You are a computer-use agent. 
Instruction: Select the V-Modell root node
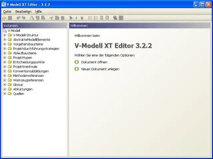14,30
